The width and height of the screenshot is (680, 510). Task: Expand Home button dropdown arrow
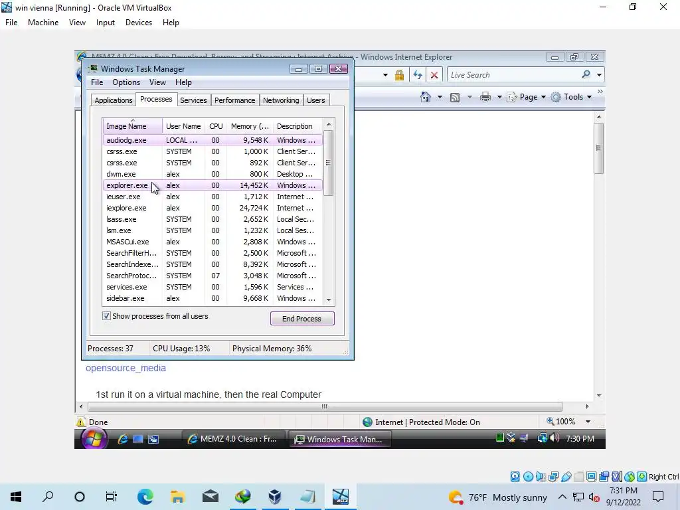tap(440, 97)
